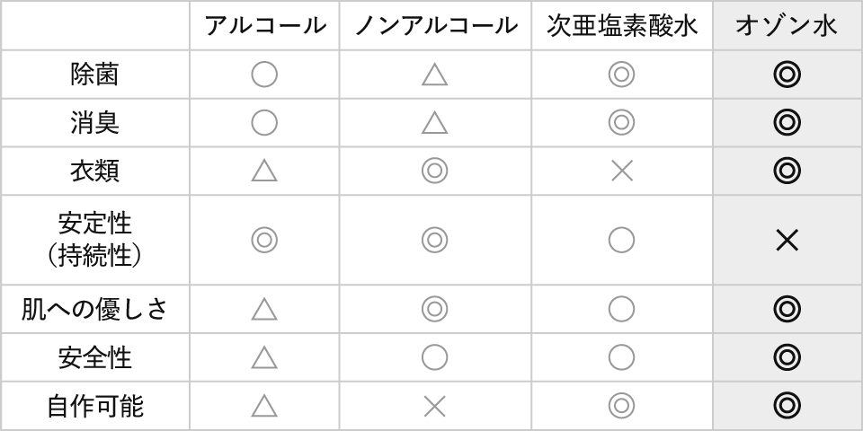Click the cross symbol for 次亜塩素酸水 衣類
The width and height of the screenshot is (863, 431).
621,171
